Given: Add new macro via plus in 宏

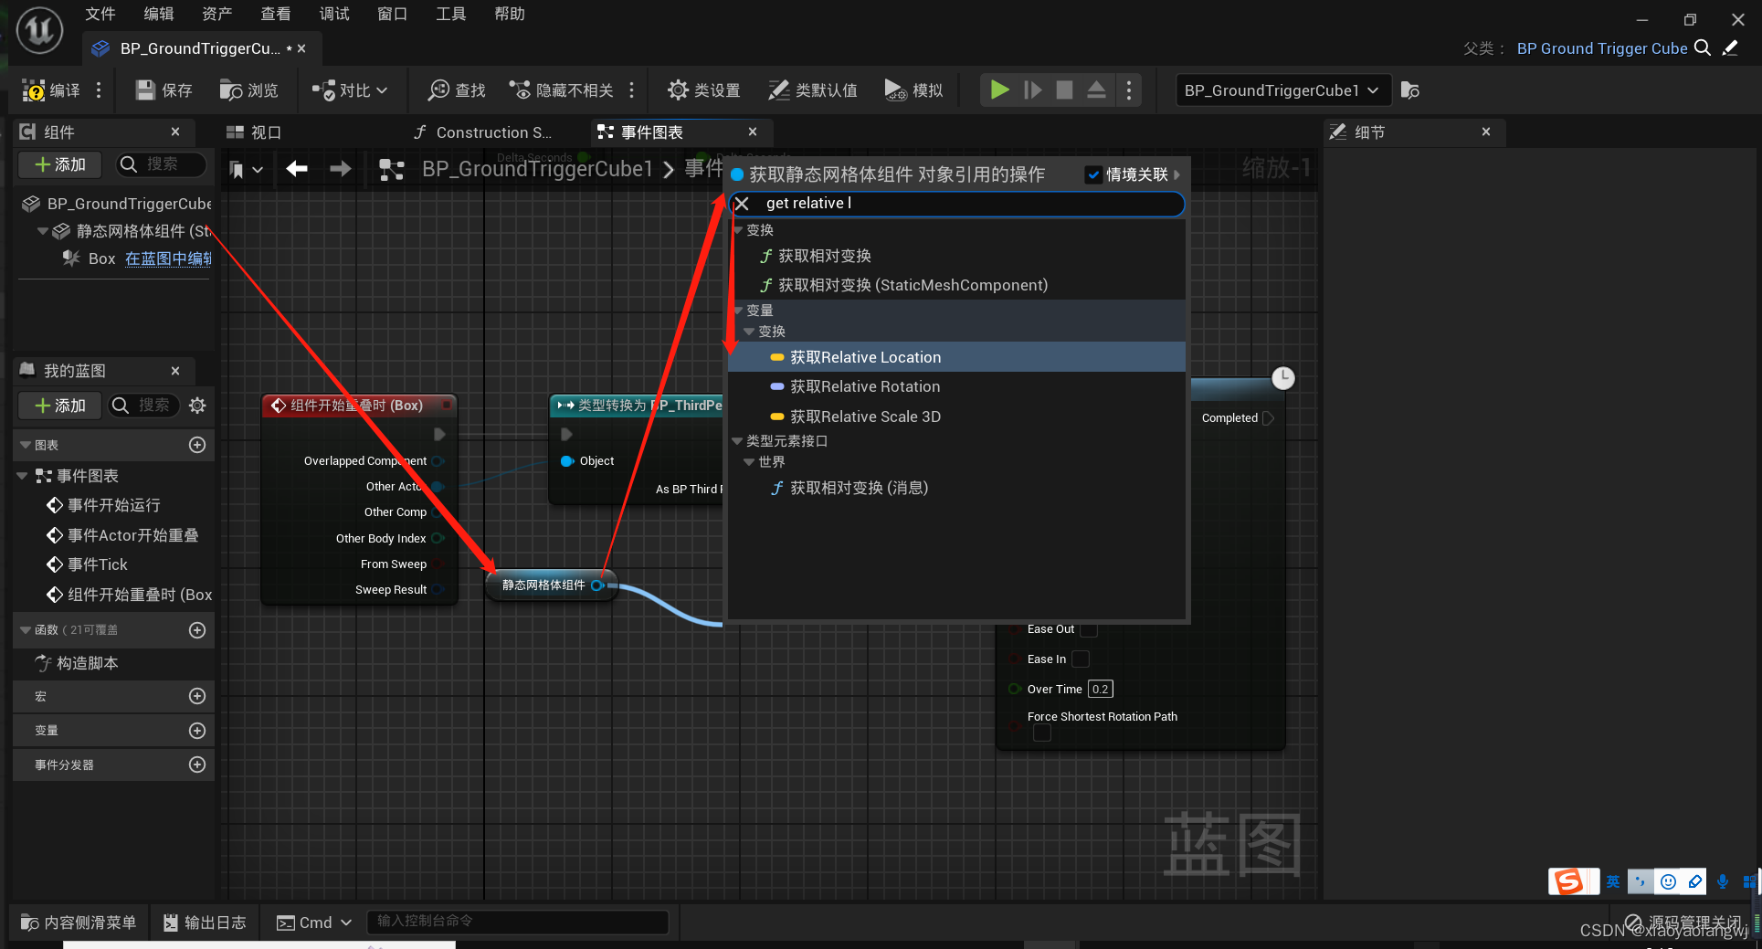Looking at the screenshot, I should point(197,696).
